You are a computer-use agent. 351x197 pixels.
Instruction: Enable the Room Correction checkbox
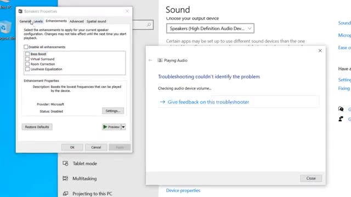(27, 64)
